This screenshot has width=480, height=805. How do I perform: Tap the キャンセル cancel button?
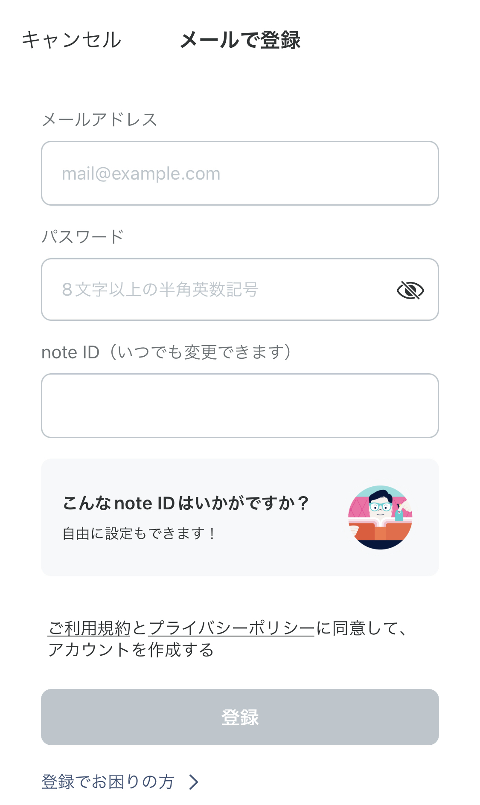coord(72,40)
